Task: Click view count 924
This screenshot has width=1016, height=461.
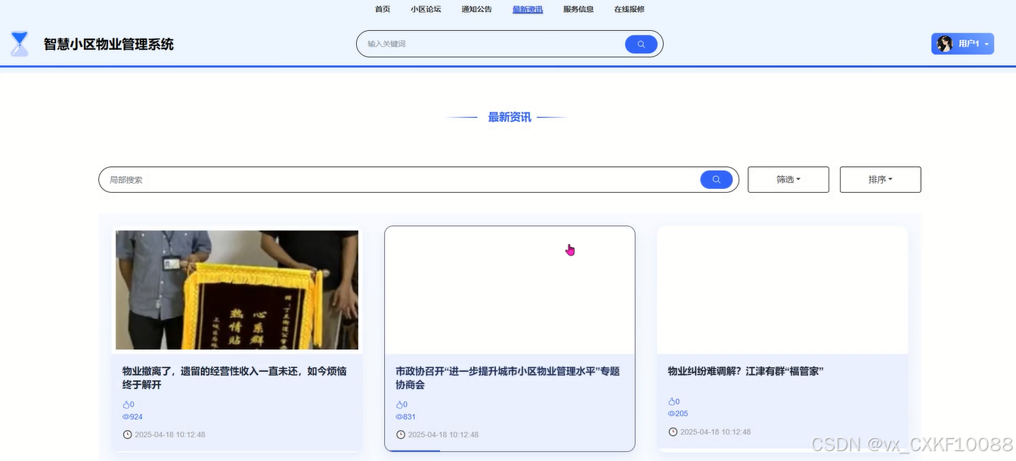Action: 136,416
